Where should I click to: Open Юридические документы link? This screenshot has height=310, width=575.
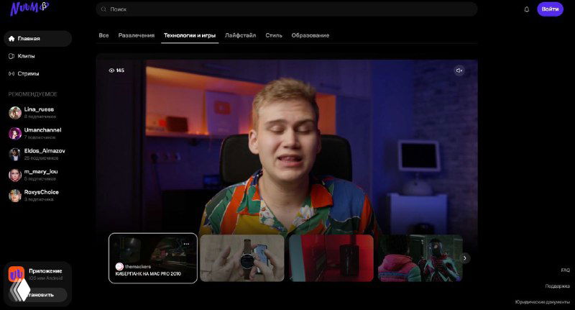543,302
